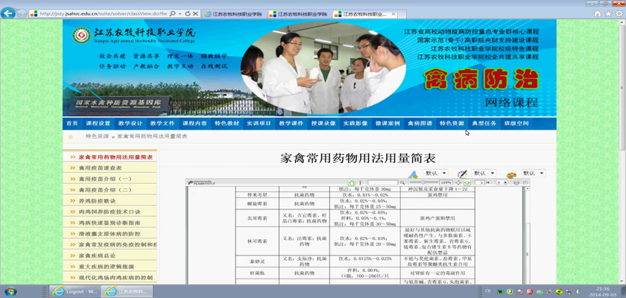Open the browser tools gear icon
The width and height of the screenshot is (626, 298).
(x=619, y=13)
